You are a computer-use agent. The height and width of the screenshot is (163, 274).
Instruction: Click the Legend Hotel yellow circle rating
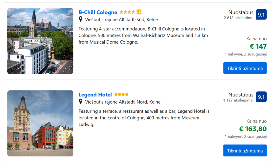pos(121,94)
